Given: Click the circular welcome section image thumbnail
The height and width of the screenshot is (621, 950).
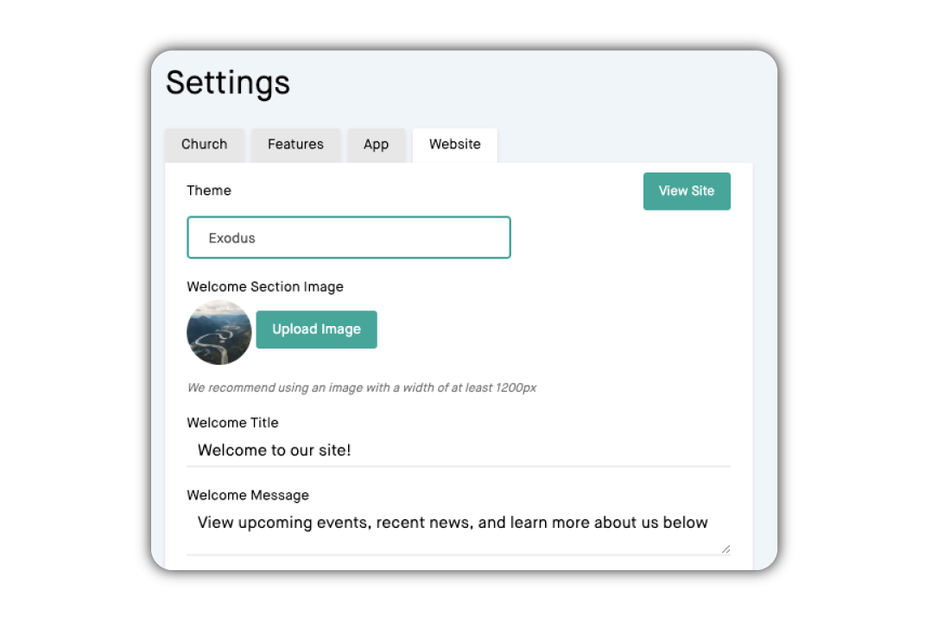Looking at the screenshot, I should 218,332.
